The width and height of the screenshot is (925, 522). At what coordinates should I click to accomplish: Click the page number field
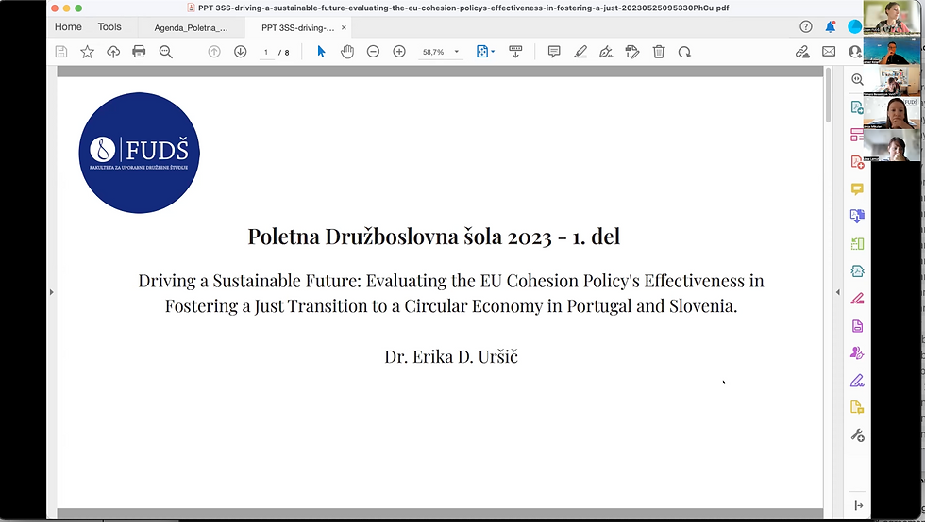[x=266, y=53]
